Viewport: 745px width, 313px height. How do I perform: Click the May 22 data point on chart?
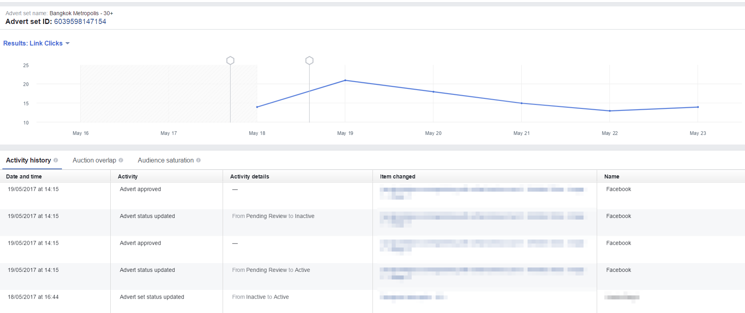click(x=610, y=111)
